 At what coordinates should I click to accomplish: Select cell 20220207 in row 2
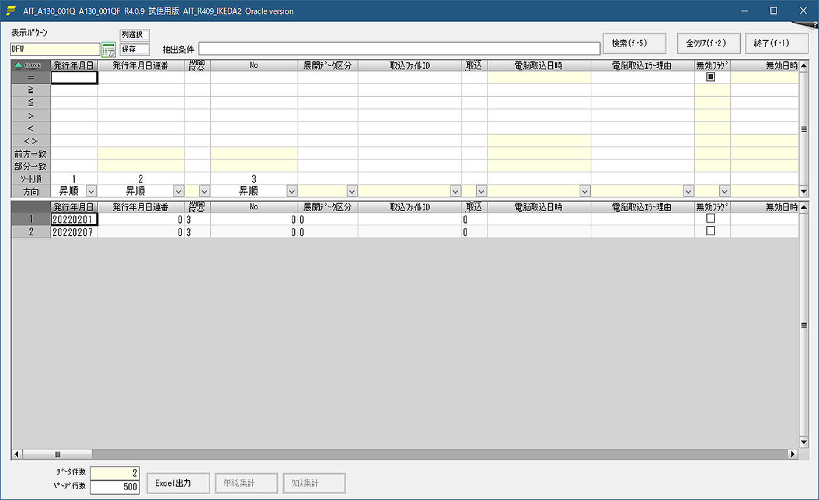[74, 232]
